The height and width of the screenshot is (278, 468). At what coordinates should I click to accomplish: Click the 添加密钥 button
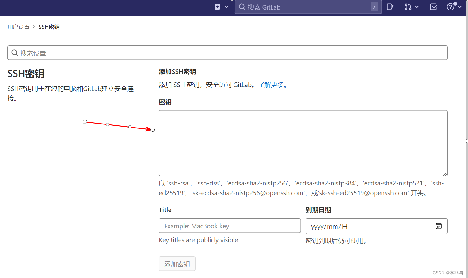click(x=177, y=264)
